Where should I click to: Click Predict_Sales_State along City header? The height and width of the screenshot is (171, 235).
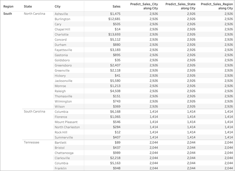pyautogui.click(x=180, y=6)
